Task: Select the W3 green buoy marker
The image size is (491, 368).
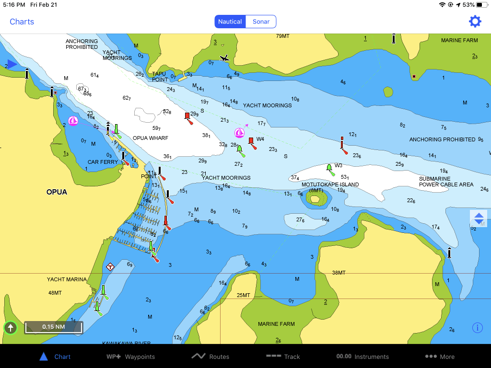Action: (x=329, y=167)
